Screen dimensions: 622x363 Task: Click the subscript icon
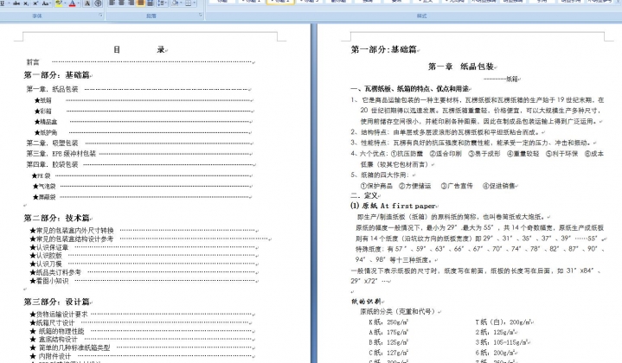click(26, 3)
